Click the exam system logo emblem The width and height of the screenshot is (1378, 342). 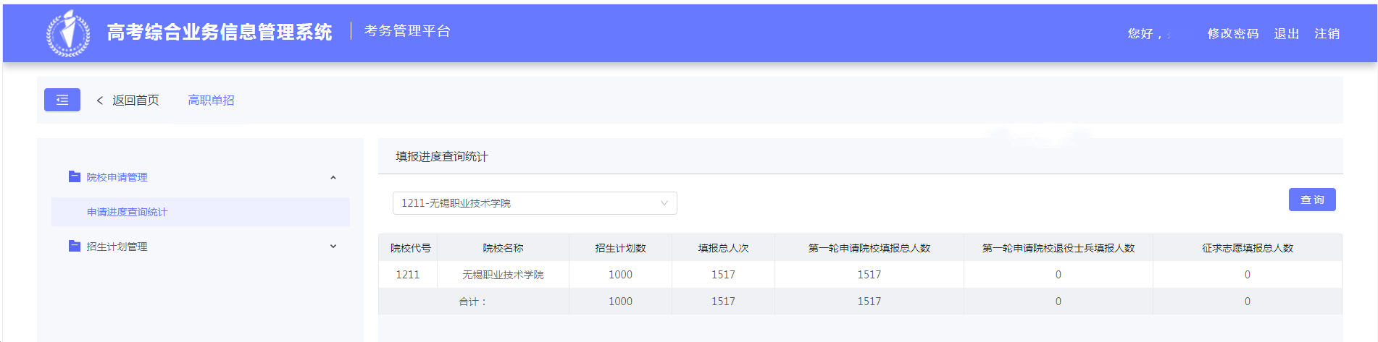[x=68, y=33]
